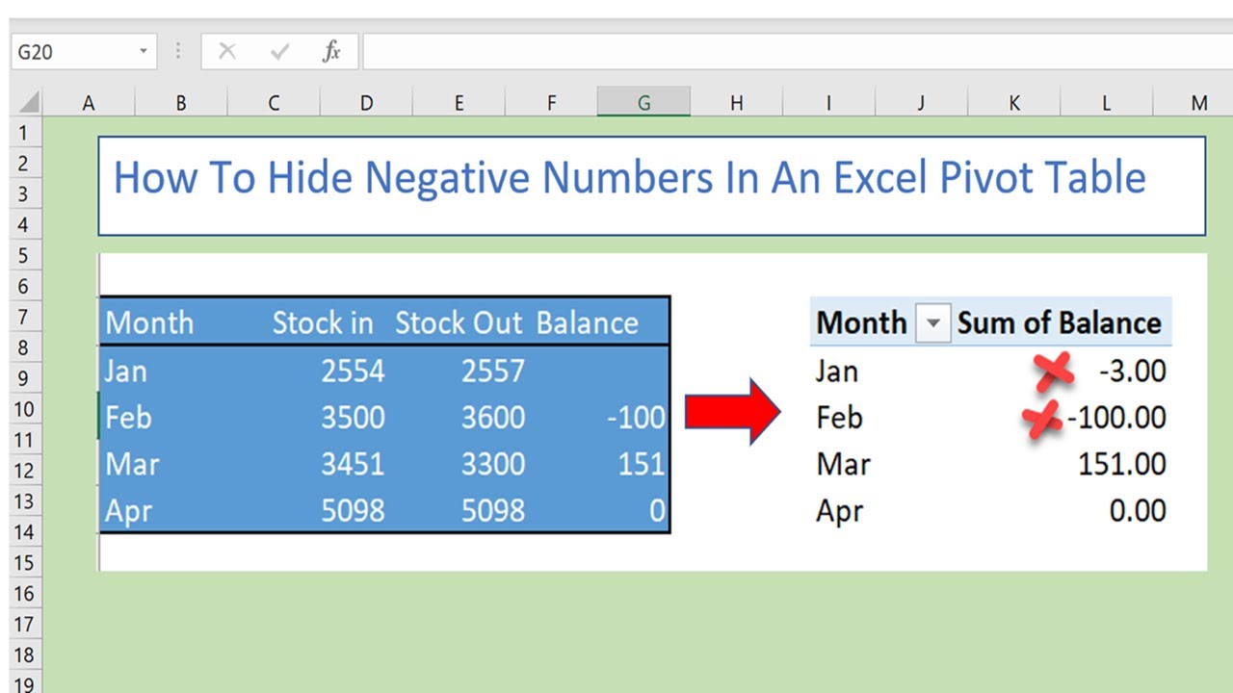Screen dimensions: 1233x693
Task: Select the Stock Out value 2557
Action: 493,371
